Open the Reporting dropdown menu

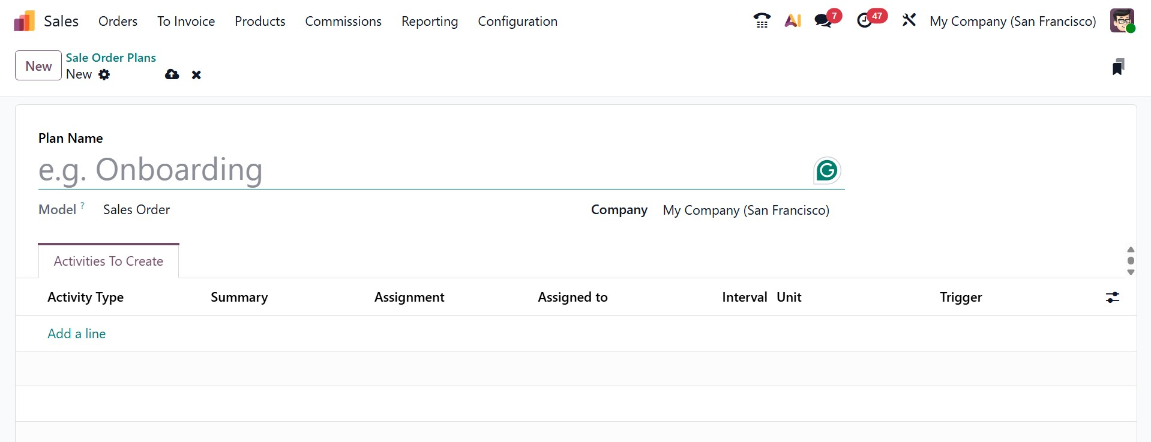pos(429,22)
